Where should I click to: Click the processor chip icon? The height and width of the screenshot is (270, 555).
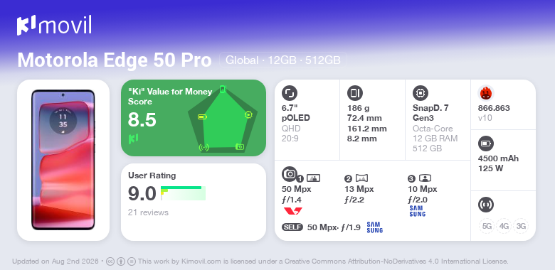pos(421,93)
